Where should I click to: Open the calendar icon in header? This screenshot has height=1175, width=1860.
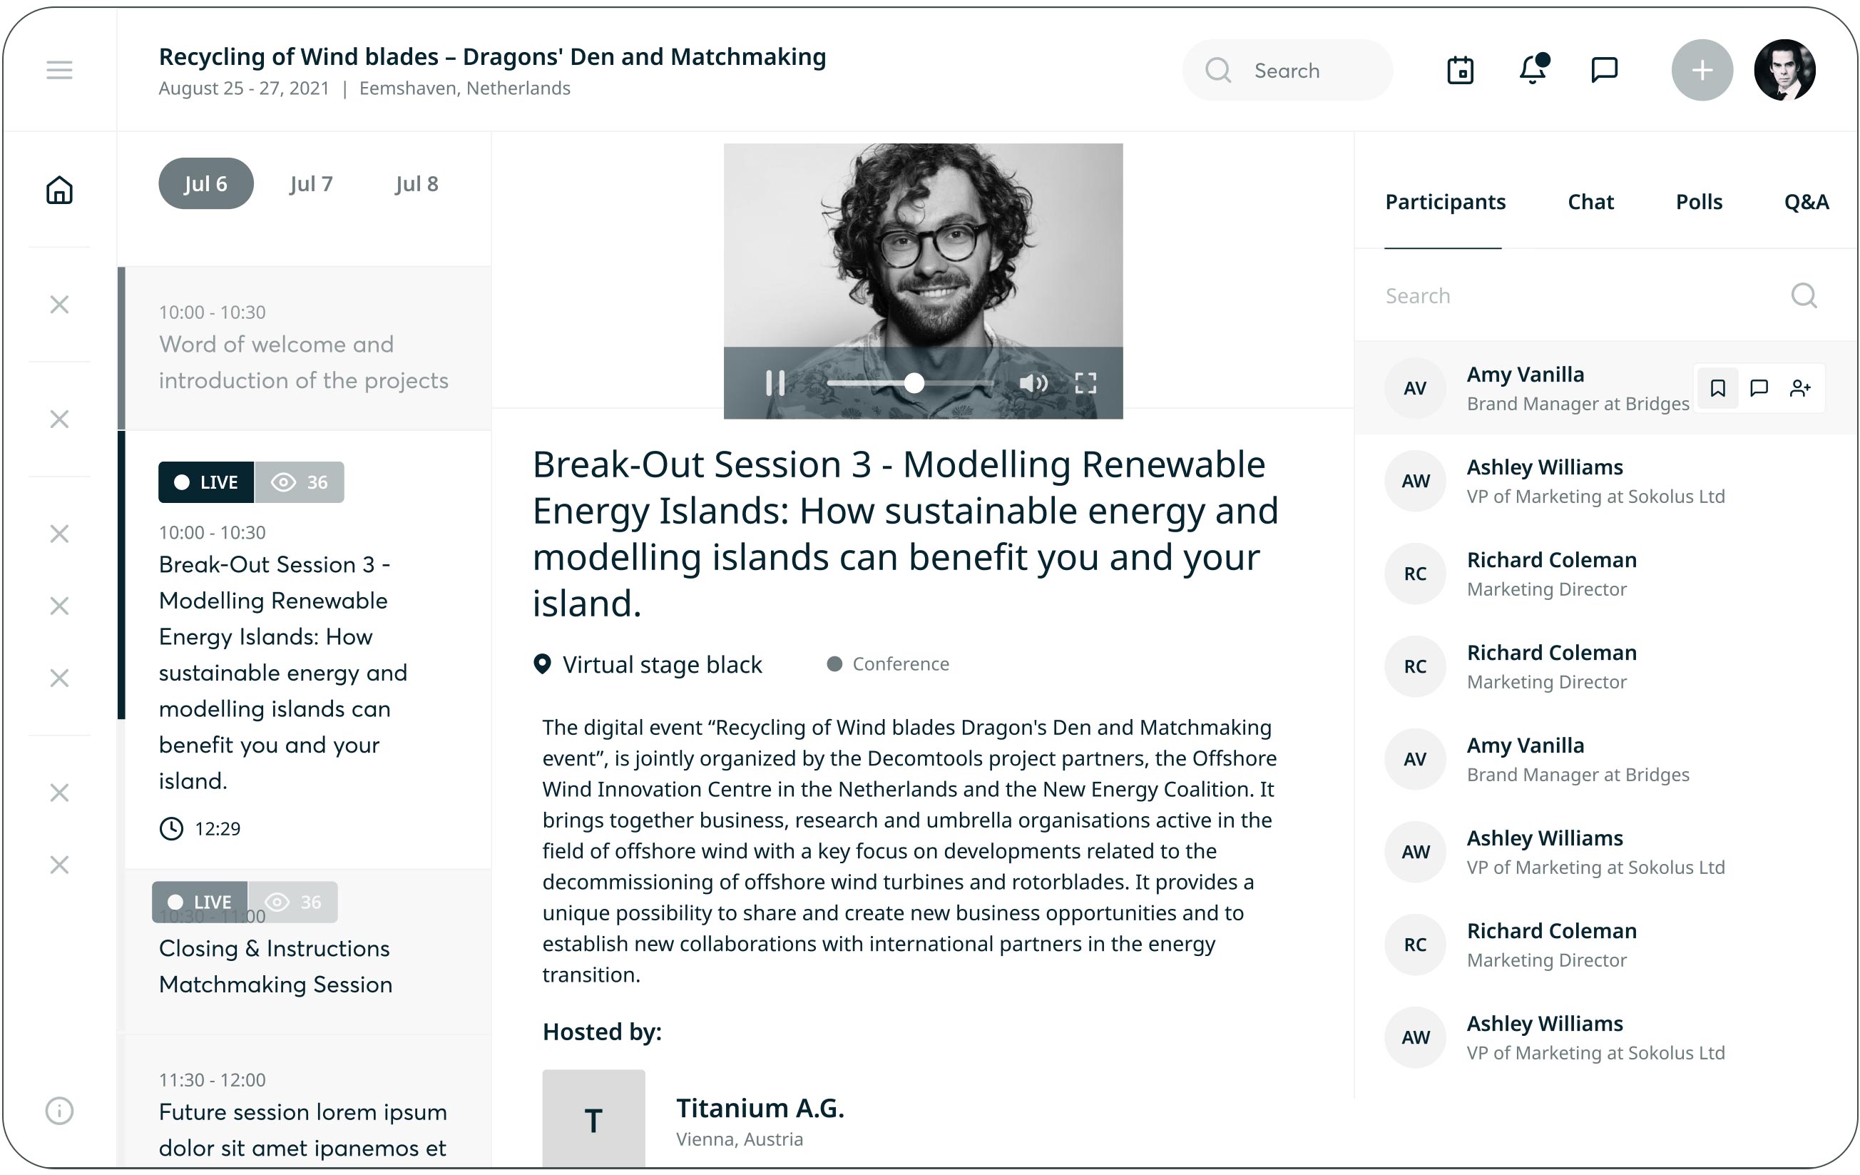[1460, 71]
